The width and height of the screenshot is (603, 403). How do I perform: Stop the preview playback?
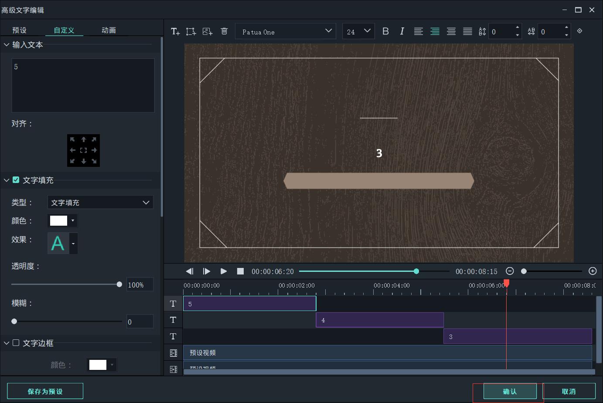(x=240, y=271)
